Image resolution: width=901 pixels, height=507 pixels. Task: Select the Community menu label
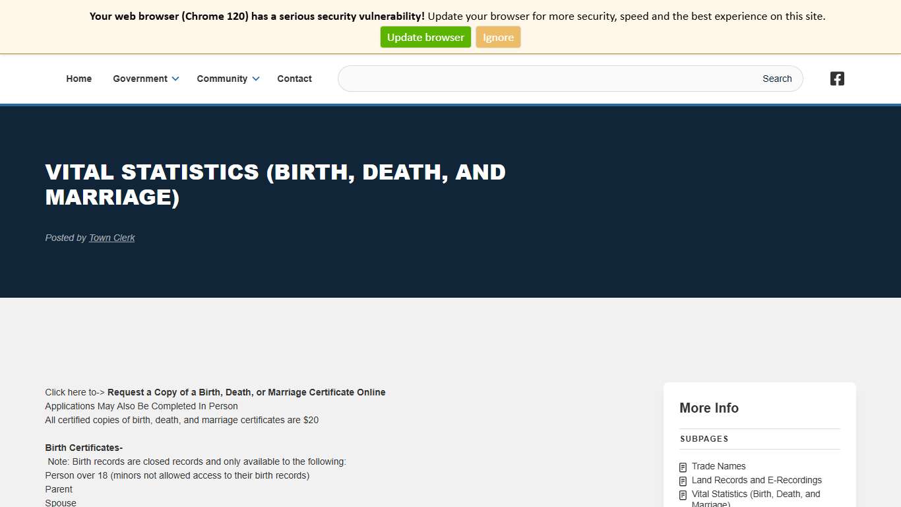(x=222, y=79)
